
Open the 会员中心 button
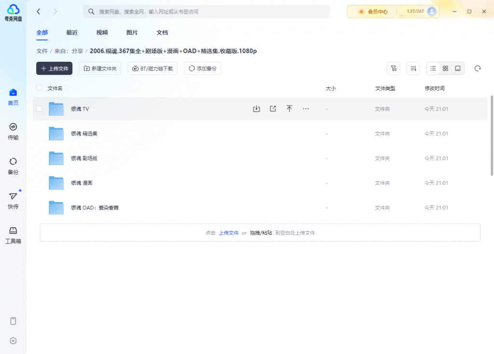(373, 12)
